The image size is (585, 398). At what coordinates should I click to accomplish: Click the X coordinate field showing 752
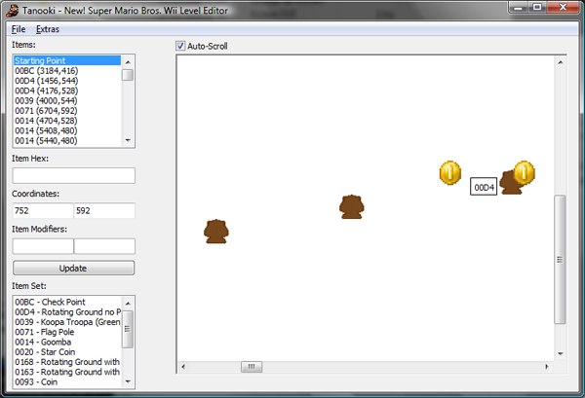(43, 211)
